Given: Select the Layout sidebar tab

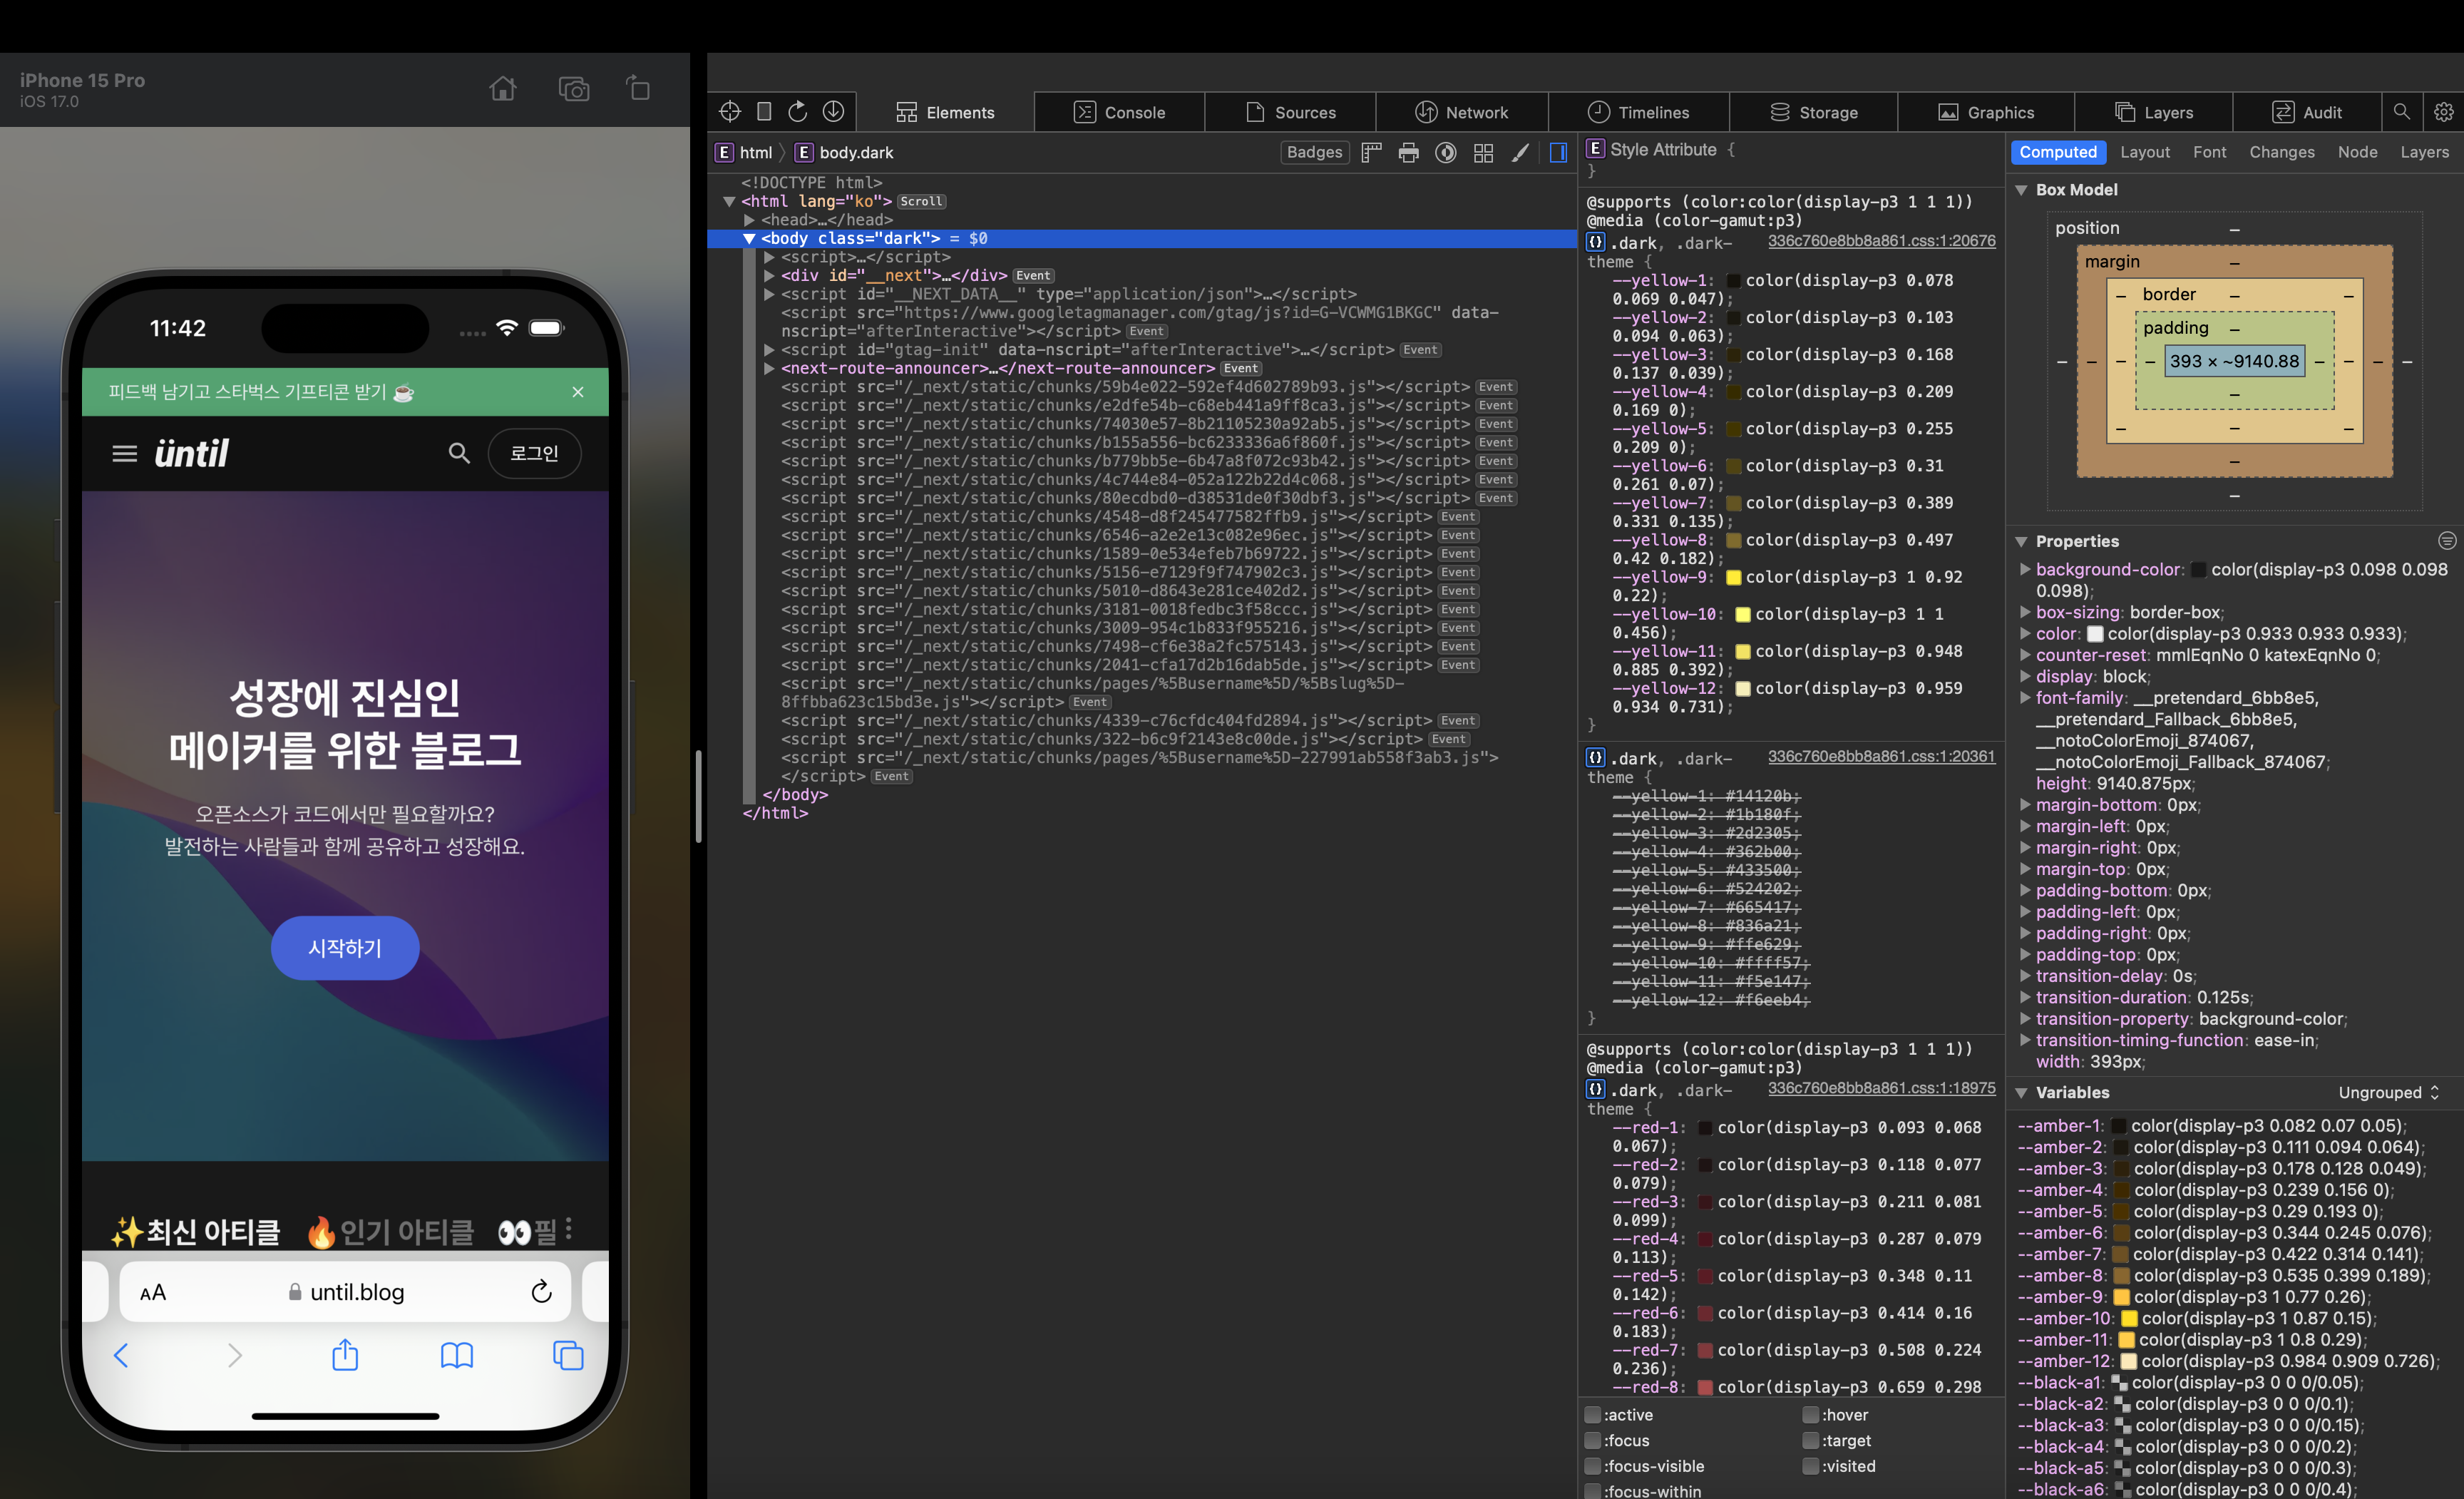Looking at the screenshot, I should click(2144, 152).
